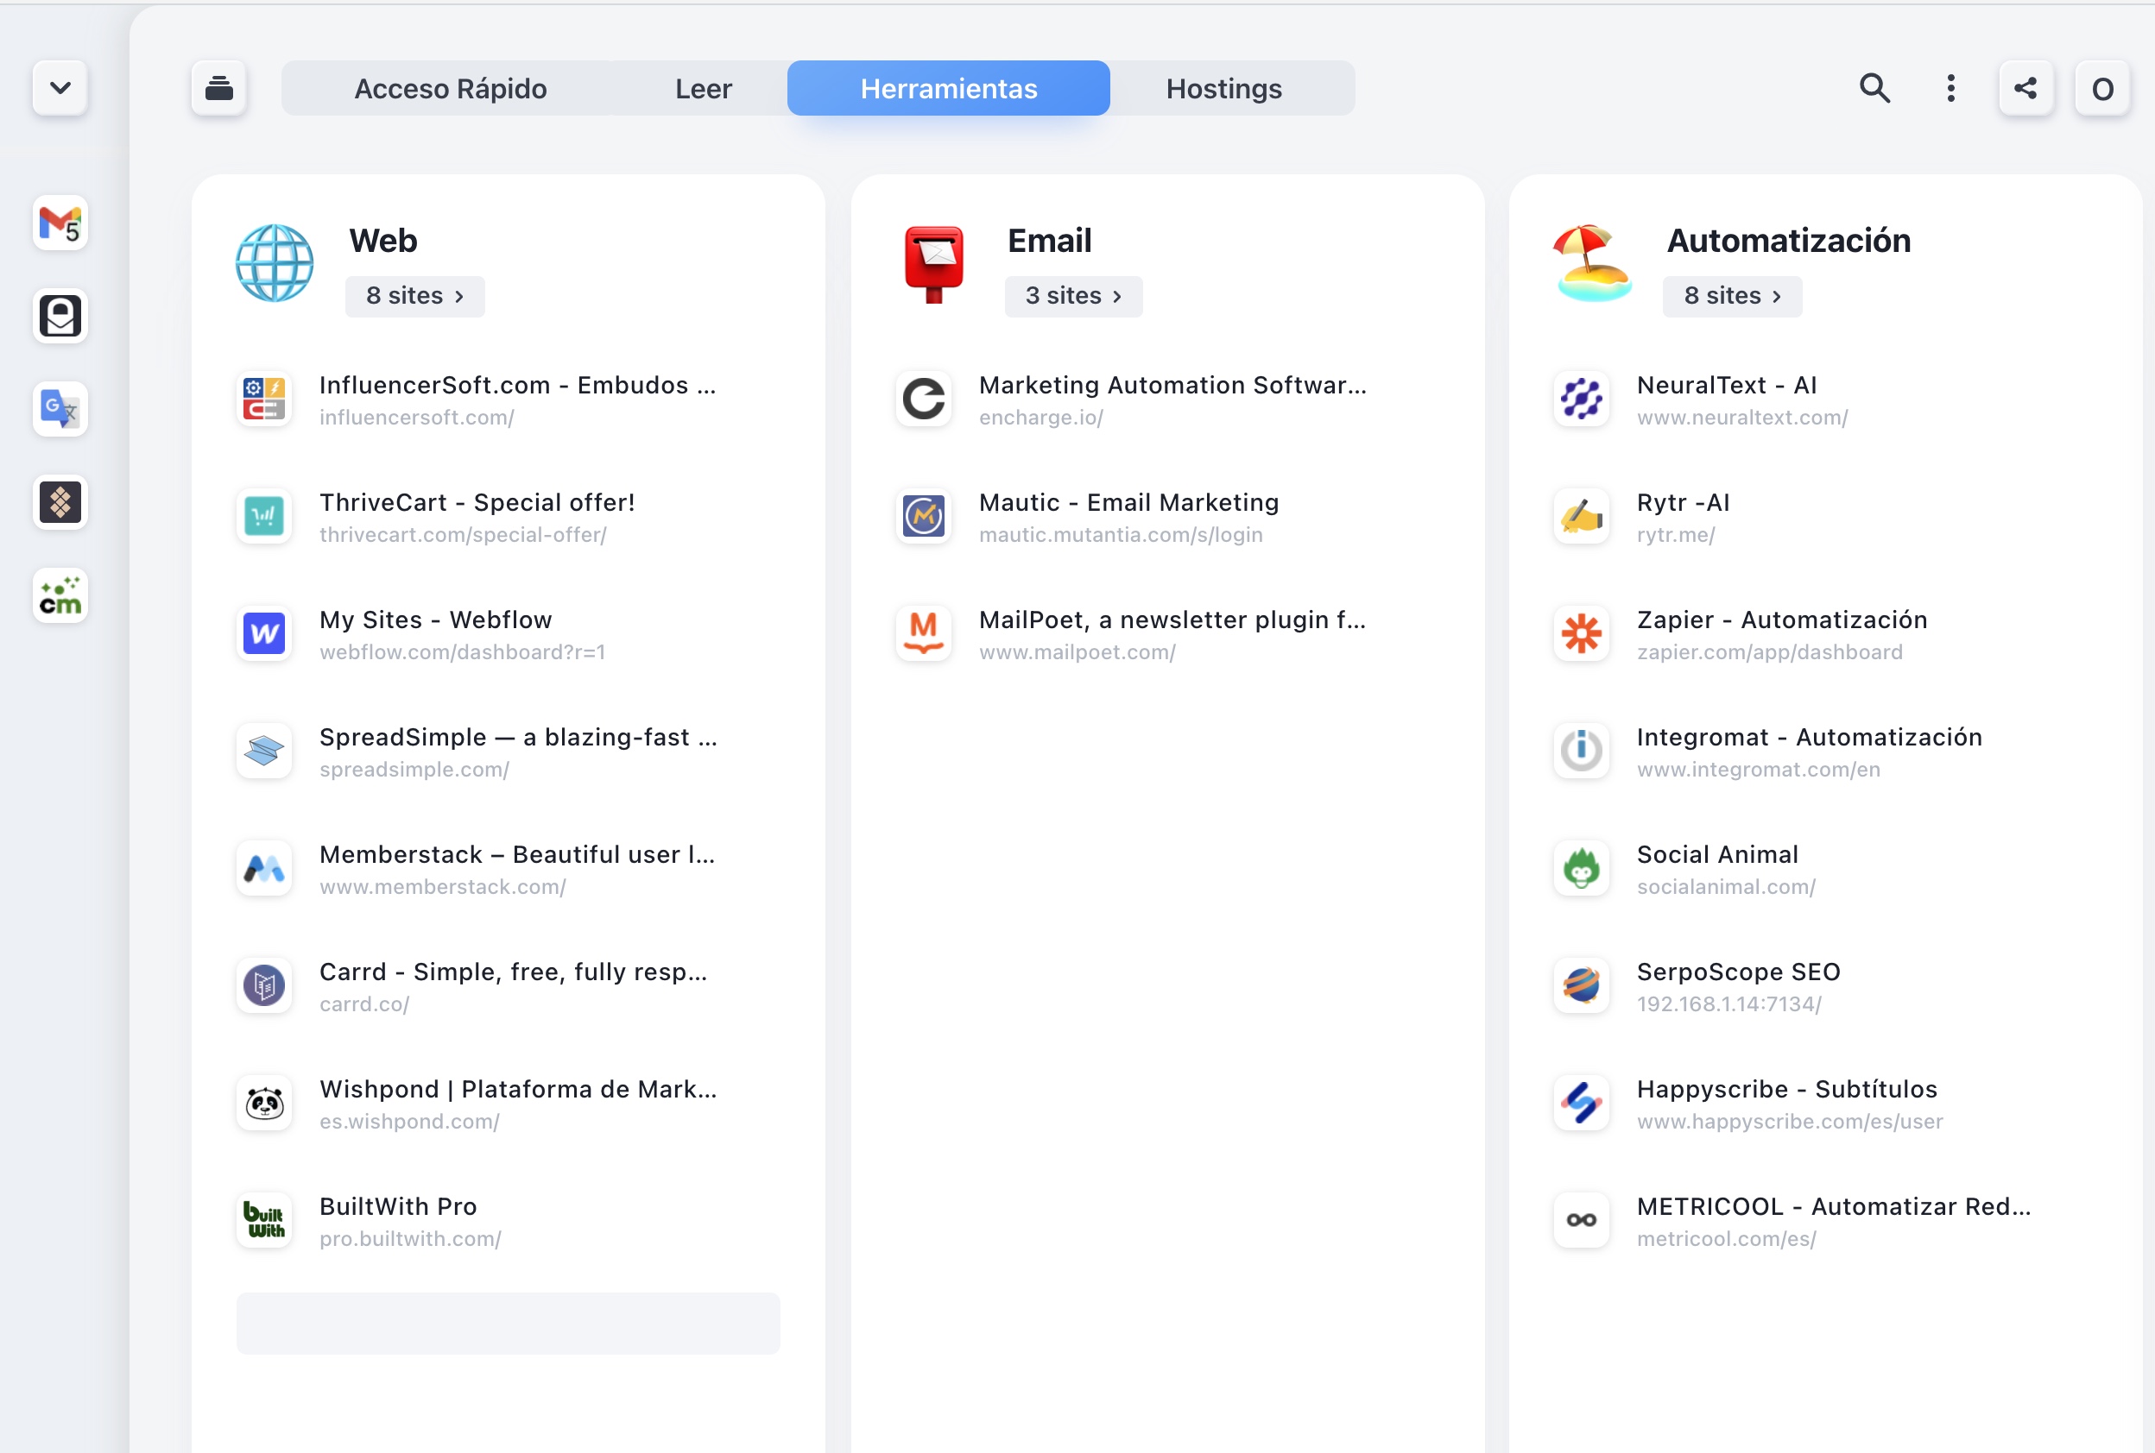
Task: Switch to the Acceso Rápido tab
Action: pos(451,88)
